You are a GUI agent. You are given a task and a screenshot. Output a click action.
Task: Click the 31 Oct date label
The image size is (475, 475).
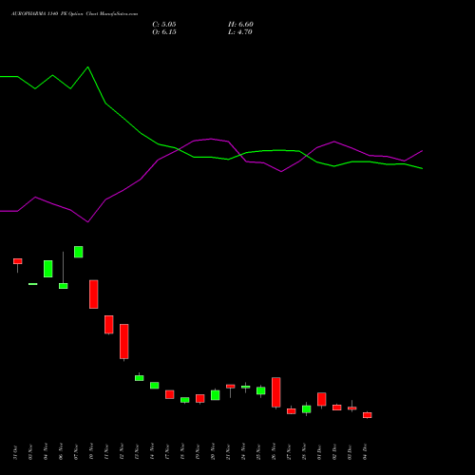[x=15, y=452]
